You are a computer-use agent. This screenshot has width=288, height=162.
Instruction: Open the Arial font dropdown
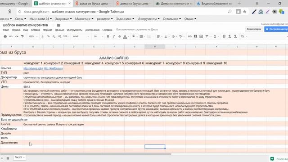81,36
